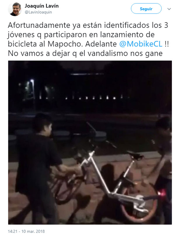Click the red rear bike light in video

click(x=162, y=193)
